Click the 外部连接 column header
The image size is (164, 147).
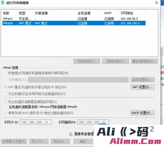click(x=41, y=13)
